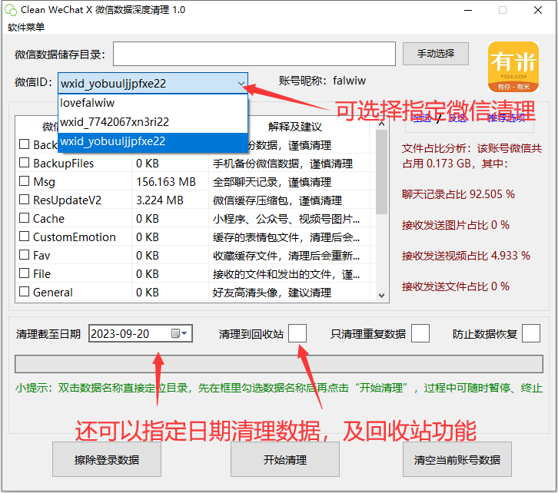
Task: Click the 手动选择 button
Action: pyautogui.click(x=436, y=54)
